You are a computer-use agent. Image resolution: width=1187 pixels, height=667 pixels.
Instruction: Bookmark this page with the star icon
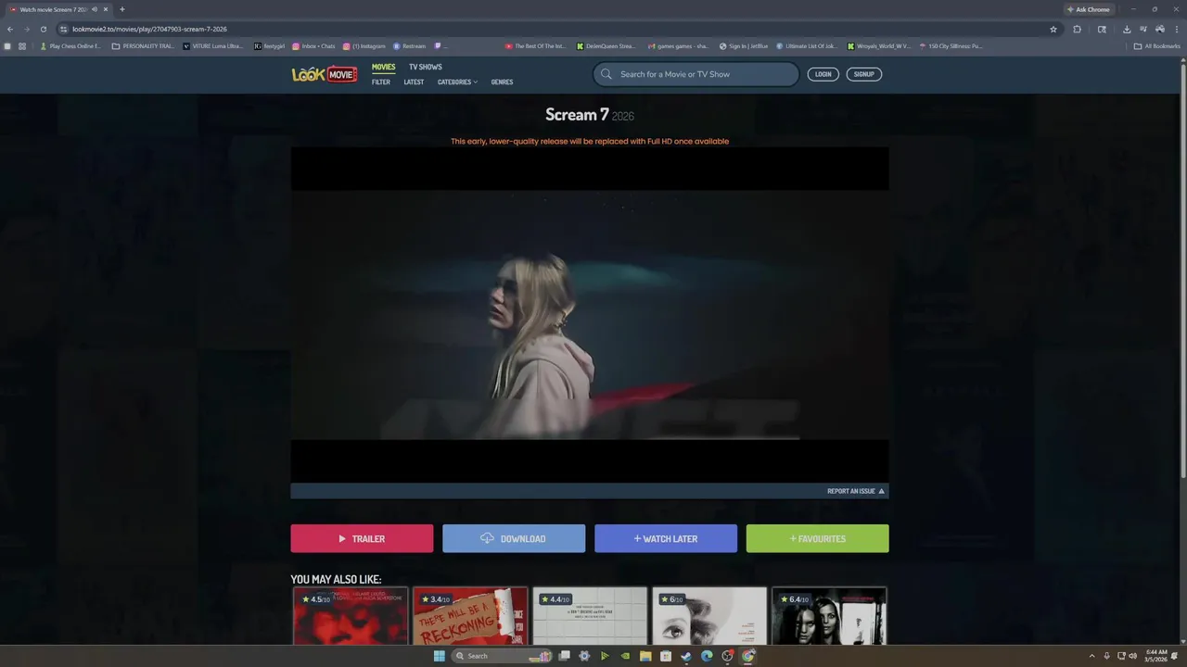(1053, 29)
